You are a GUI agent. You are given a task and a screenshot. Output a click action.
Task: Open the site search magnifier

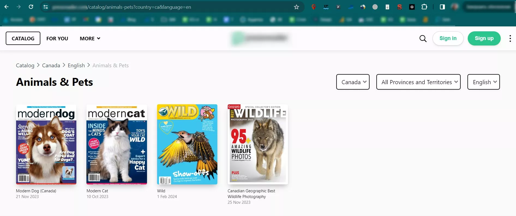423,38
